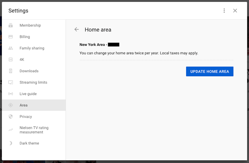Click the Home area heading

98,30
